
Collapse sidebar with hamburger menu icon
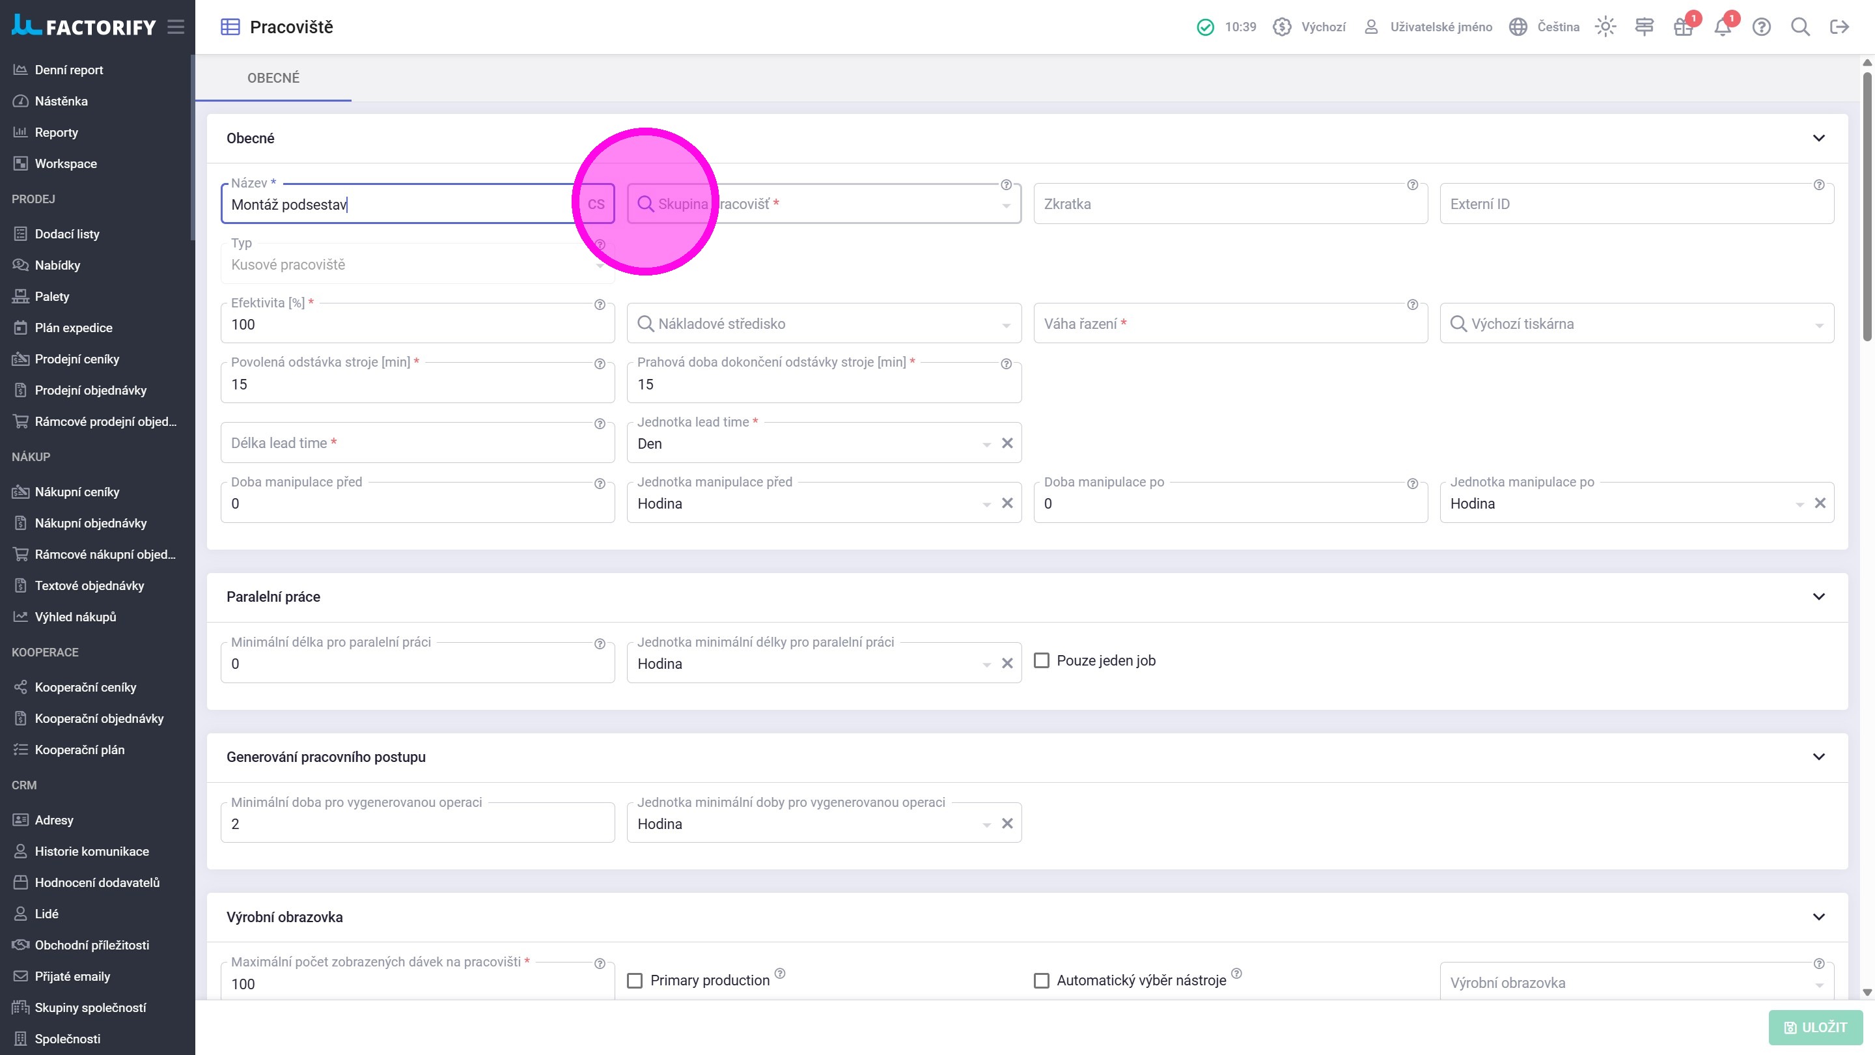pos(175,27)
